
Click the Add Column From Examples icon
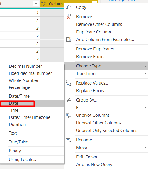pos(69,39)
